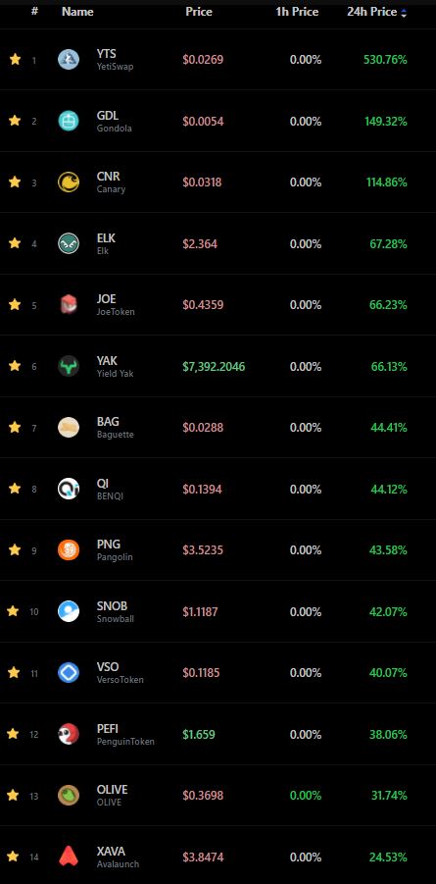The image size is (436, 884).
Task: Select the Canary CNR token logo
Action: (69, 182)
